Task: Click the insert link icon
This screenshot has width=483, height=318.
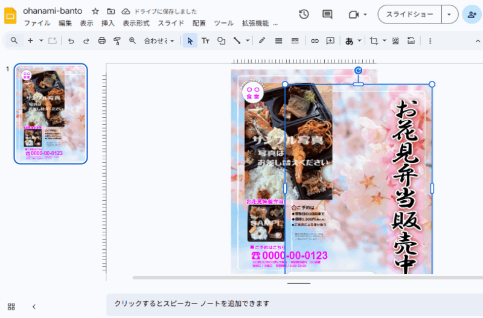Action: point(315,41)
